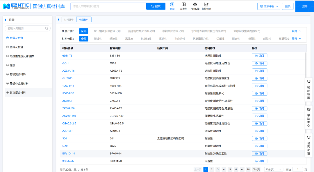
Task: Filter by 涟源钢铁集团有限公司 manufacturer
Action: (141, 31)
